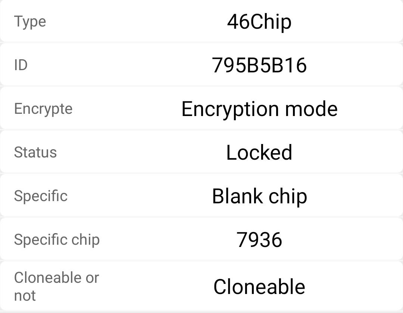Select the Type label
The width and height of the screenshot is (403, 313).
tap(30, 22)
